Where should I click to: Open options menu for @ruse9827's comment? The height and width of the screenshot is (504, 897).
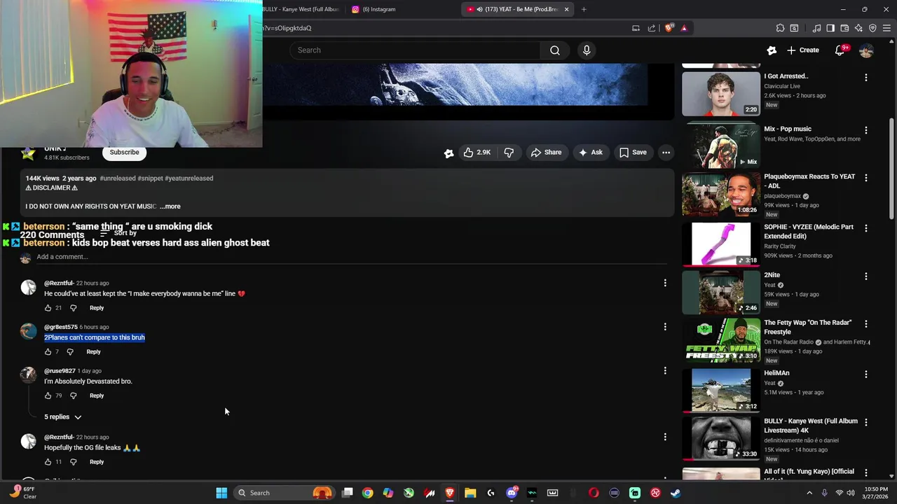[x=665, y=371]
